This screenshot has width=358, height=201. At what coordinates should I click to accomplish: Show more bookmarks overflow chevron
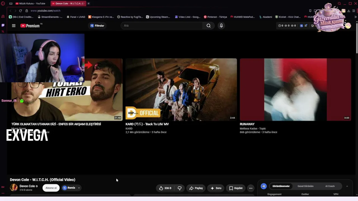355,17
